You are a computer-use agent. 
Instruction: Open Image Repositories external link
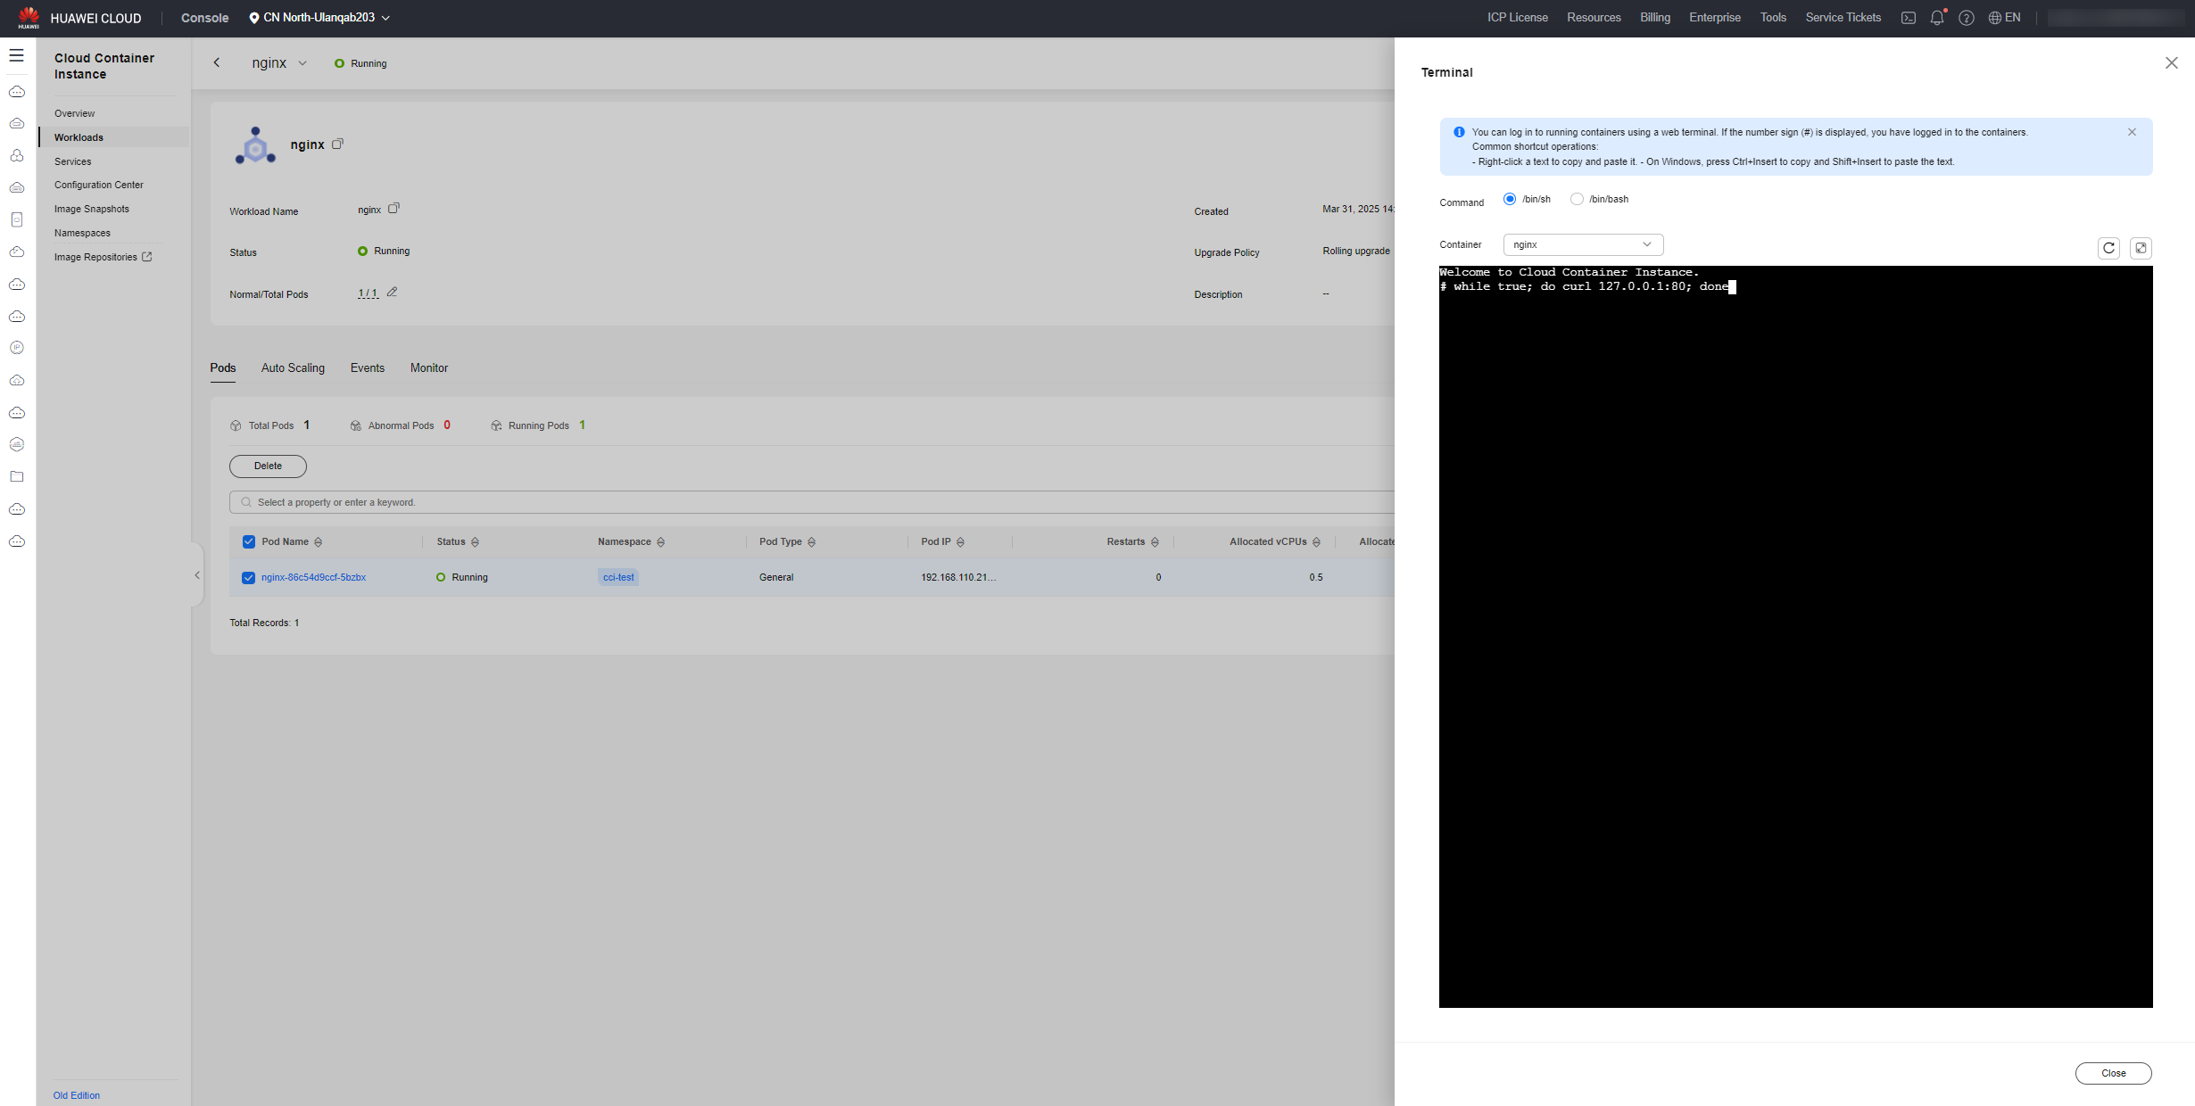[104, 257]
